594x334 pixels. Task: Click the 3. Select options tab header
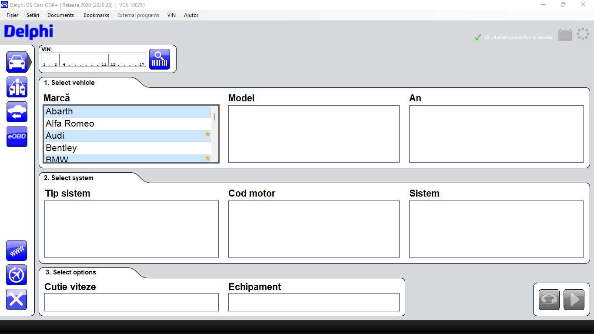71,272
